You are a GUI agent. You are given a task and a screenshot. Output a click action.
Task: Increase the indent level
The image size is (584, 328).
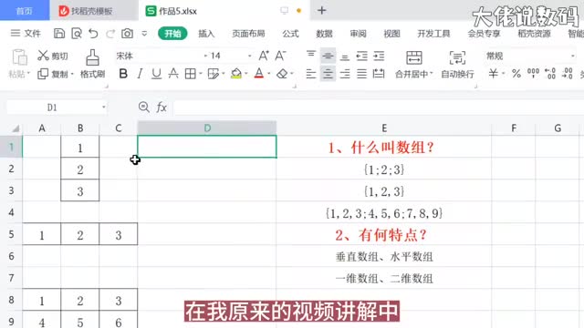379,56
